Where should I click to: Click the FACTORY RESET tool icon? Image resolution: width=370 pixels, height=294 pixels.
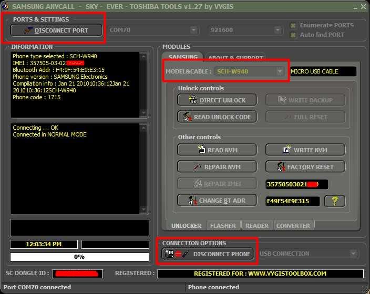click(x=281, y=166)
